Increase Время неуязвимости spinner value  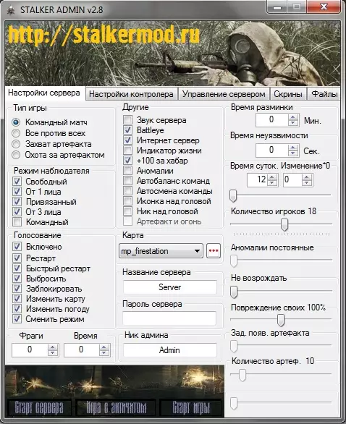click(293, 148)
